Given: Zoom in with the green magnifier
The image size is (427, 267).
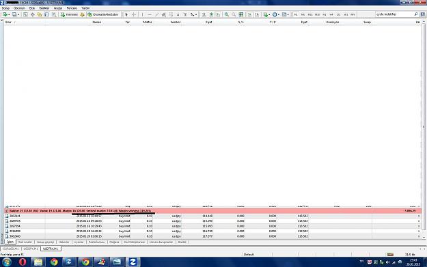Looking at the screenshot, I should pos(227,14).
